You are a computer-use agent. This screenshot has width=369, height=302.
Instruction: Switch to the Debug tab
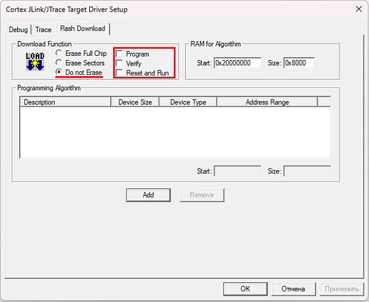18,29
